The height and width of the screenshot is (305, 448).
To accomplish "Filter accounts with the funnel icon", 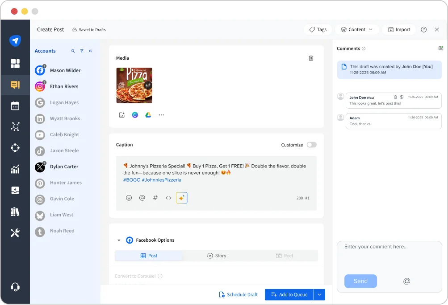I will (82, 51).
